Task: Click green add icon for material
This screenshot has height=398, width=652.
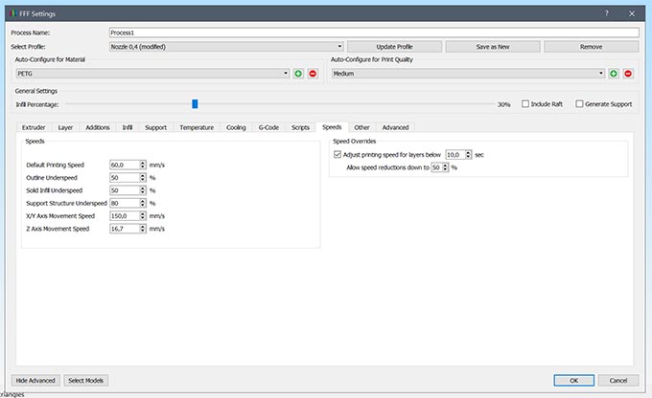Action: tap(298, 73)
